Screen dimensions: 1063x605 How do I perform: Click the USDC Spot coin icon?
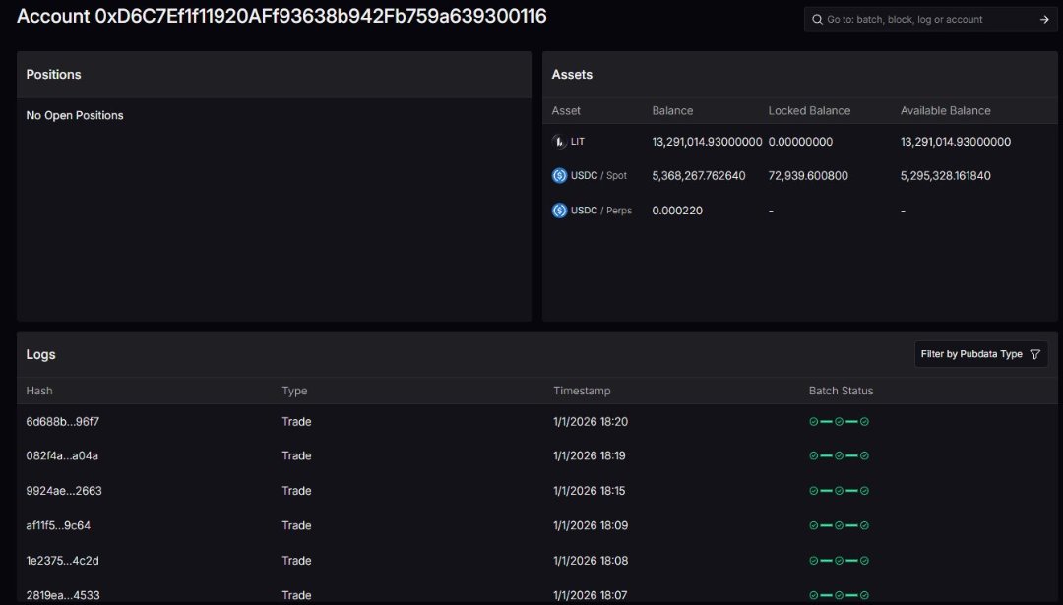point(559,176)
